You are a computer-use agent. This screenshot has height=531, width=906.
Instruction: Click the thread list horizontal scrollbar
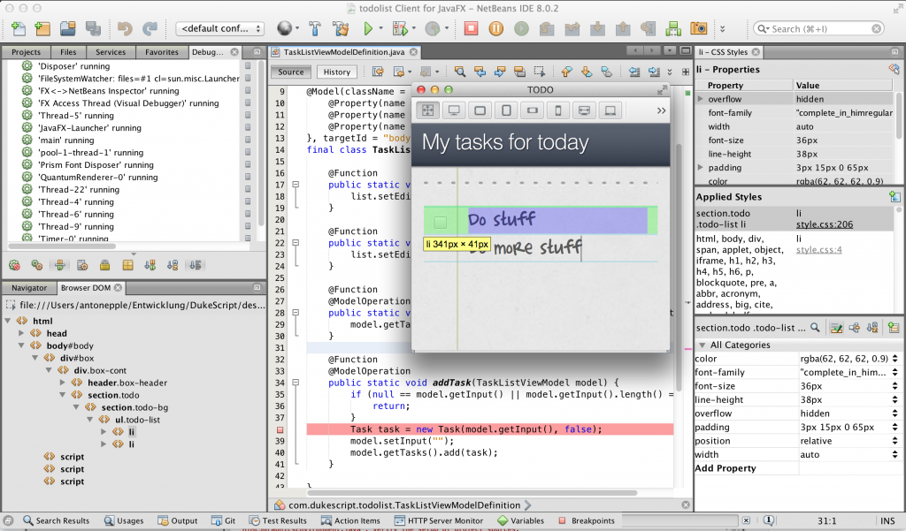click(x=62, y=247)
